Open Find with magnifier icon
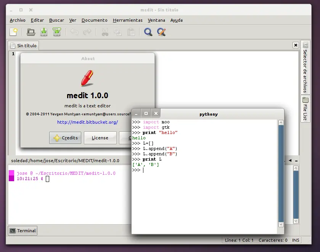The image size is (320, 252). (x=148, y=32)
